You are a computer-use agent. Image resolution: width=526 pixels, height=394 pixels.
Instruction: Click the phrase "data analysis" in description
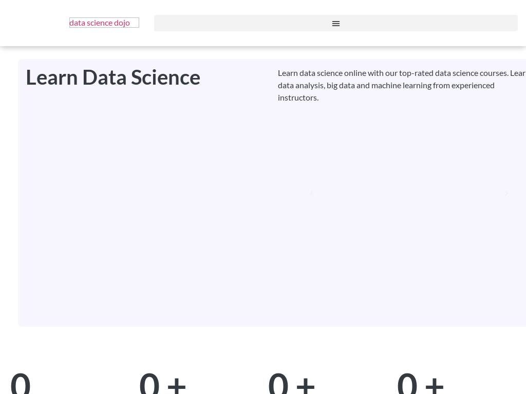301,85
